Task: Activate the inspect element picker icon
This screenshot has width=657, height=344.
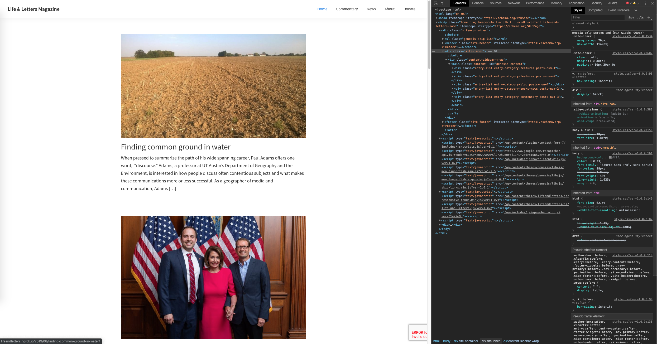Action: (436, 3)
